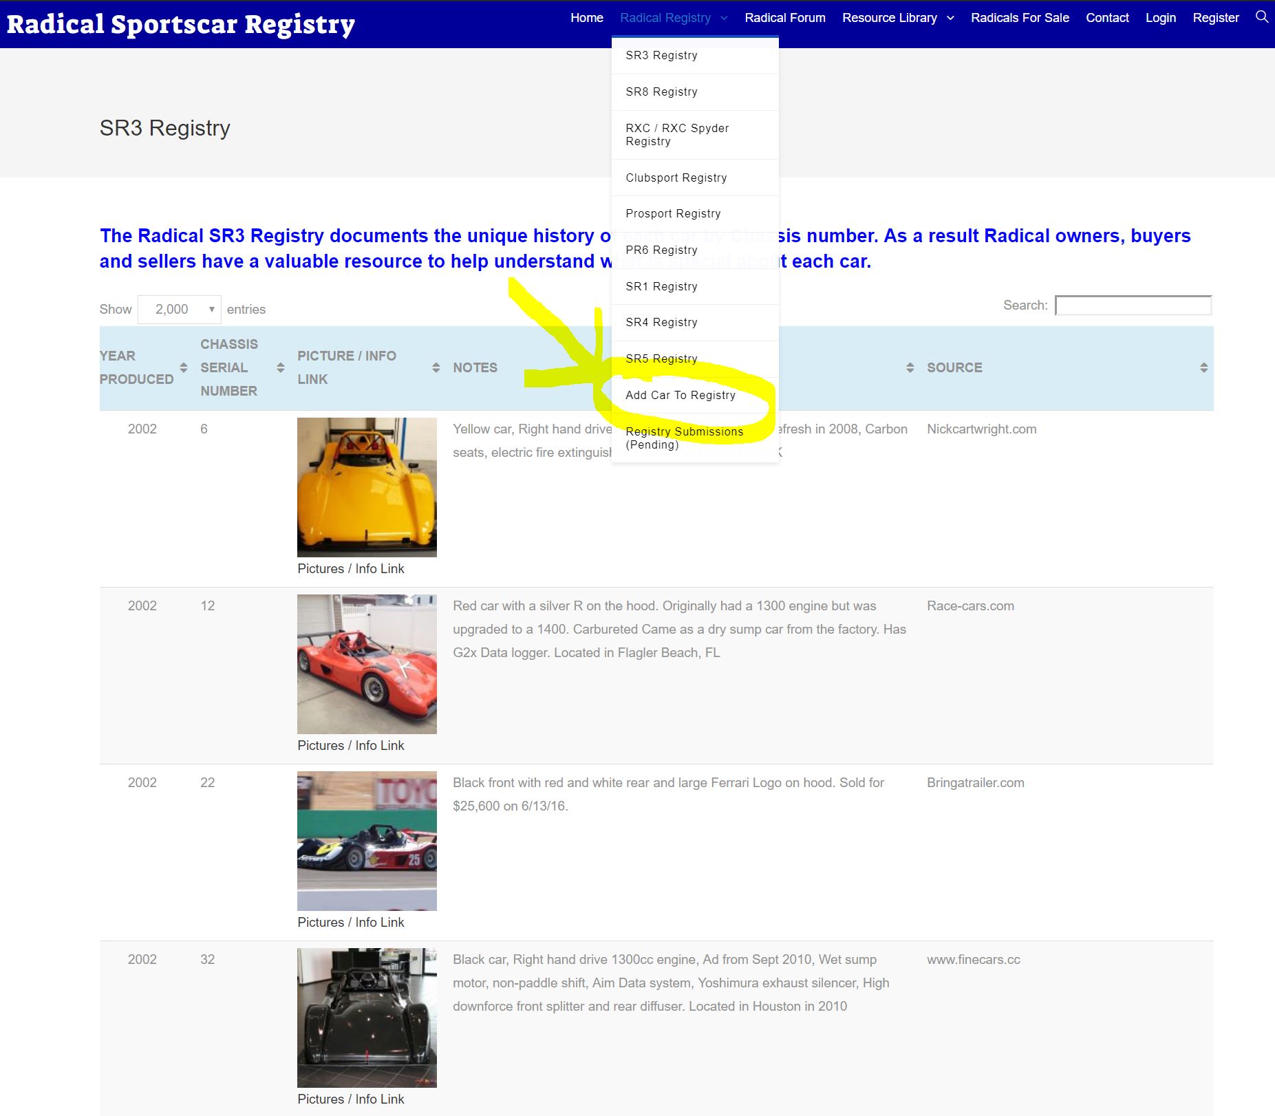The image size is (1275, 1116).
Task: Open the red car thumbnail for chassis 12
Action: coord(367,664)
